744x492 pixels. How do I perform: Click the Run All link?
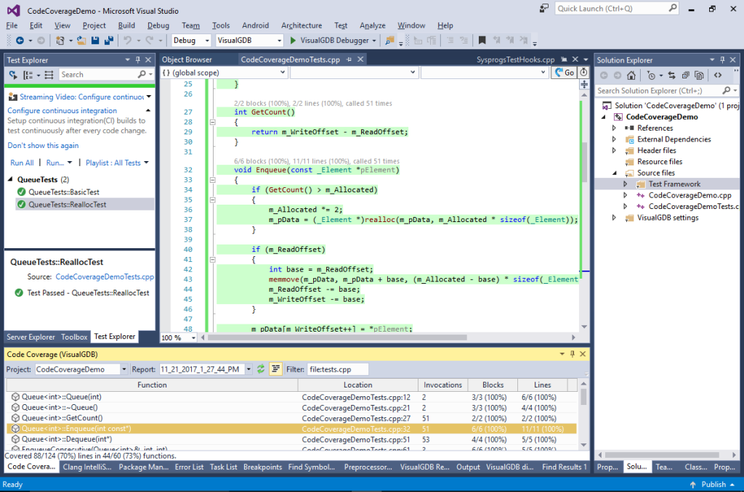pyautogui.click(x=22, y=163)
